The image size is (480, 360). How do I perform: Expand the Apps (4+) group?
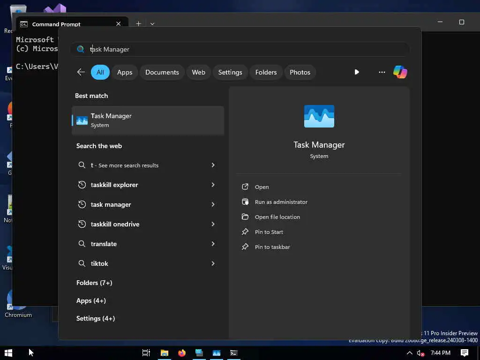(x=91, y=300)
